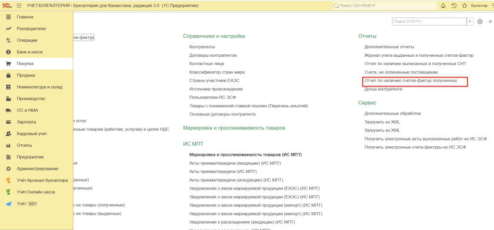The image size is (494, 230).
Task: Open the history clock icon
Action: (454, 6)
